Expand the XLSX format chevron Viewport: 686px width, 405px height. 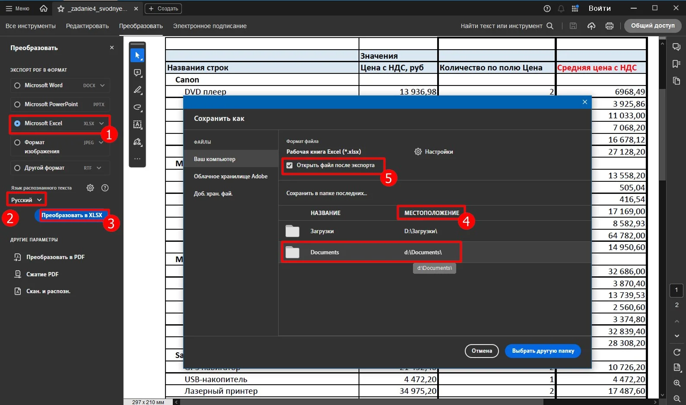102,123
